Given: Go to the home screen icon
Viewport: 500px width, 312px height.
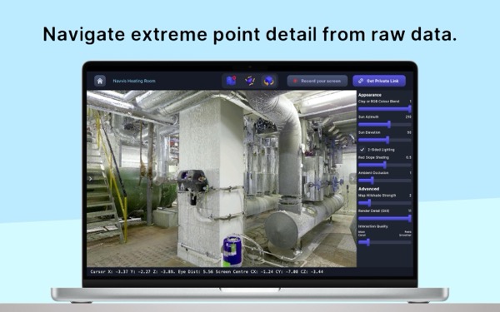Looking at the screenshot, I should pos(100,81).
